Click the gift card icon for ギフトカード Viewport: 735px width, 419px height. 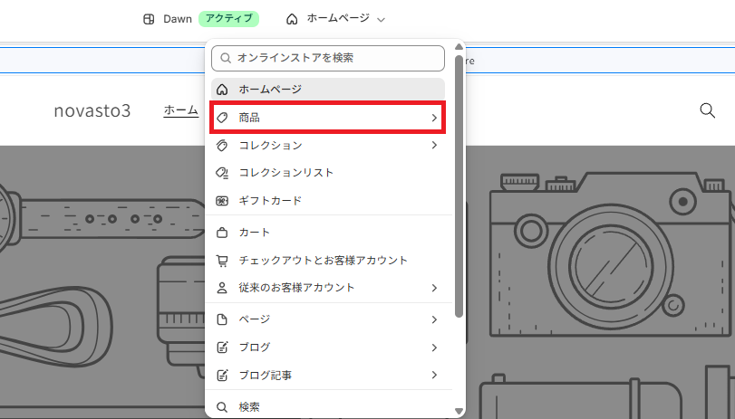coord(222,201)
